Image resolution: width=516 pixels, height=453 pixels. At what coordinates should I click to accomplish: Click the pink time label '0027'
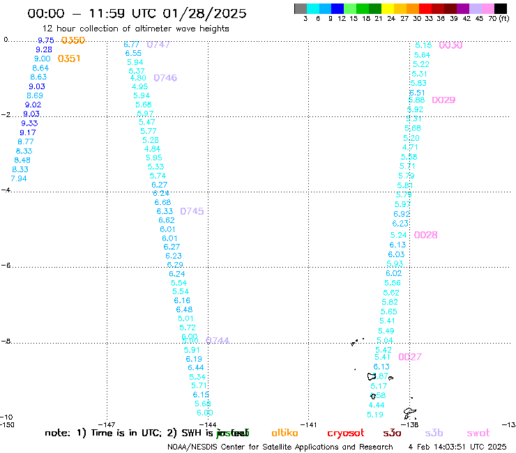coord(410,357)
